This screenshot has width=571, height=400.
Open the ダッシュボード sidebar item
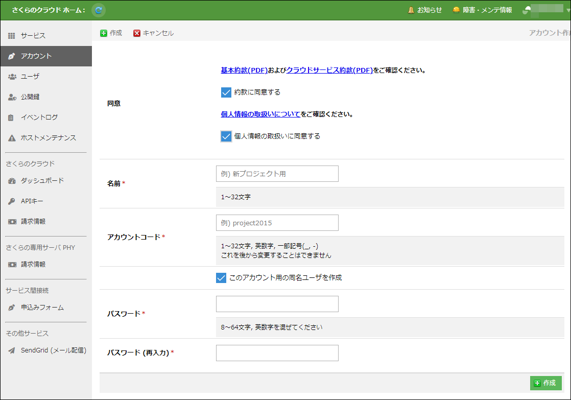pos(42,181)
